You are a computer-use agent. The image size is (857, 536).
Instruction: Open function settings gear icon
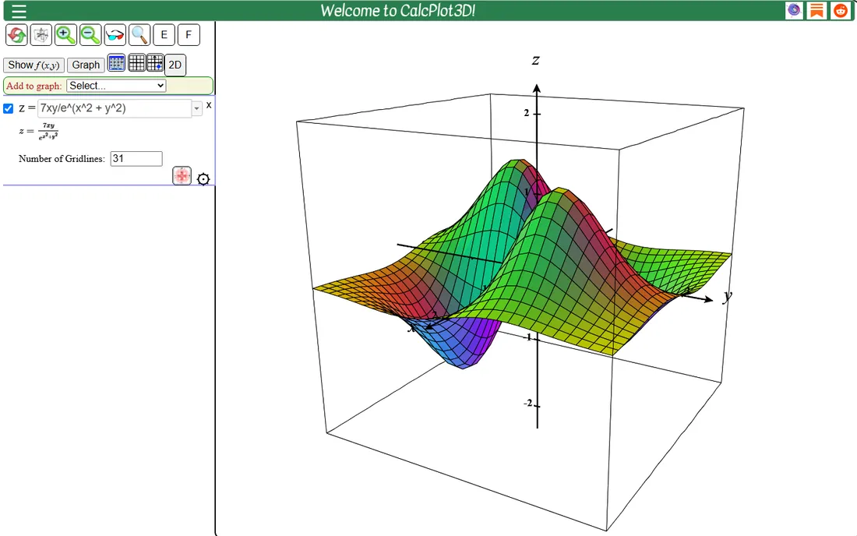203,178
